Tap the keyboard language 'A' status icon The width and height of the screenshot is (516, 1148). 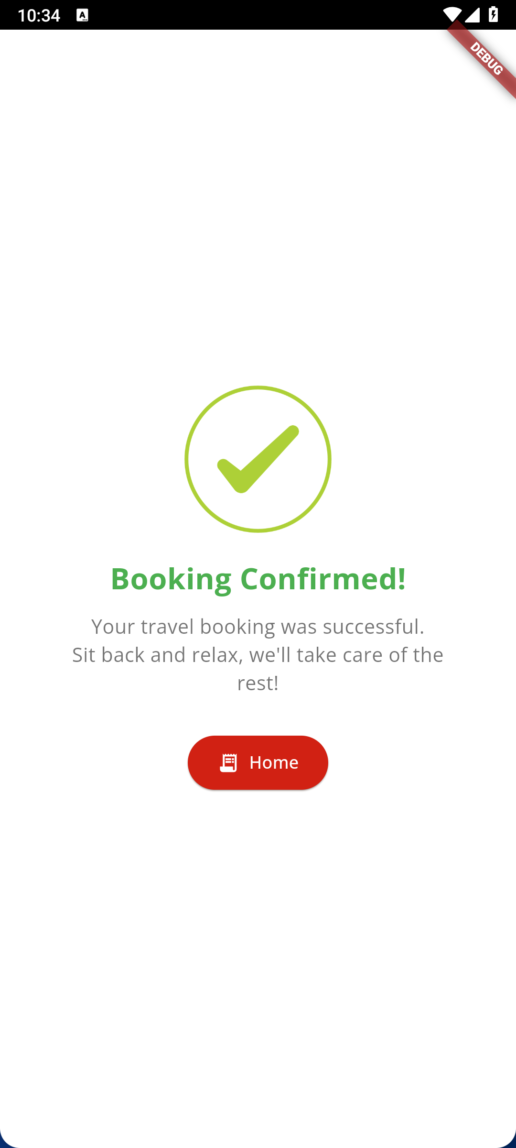(82, 15)
